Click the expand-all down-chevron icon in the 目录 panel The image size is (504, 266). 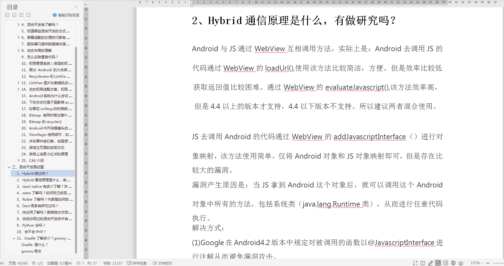(7, 15)
